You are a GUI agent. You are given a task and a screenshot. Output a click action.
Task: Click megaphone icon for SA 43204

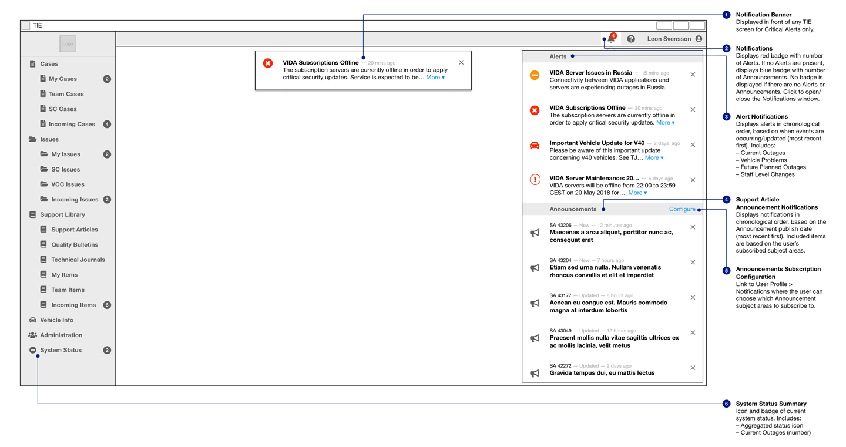[x=535, y=268]
